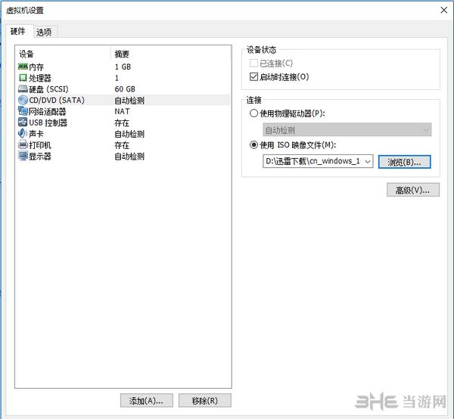Select the processor count value 1
This screenshot has width=454, height=419.
(117, 78)
